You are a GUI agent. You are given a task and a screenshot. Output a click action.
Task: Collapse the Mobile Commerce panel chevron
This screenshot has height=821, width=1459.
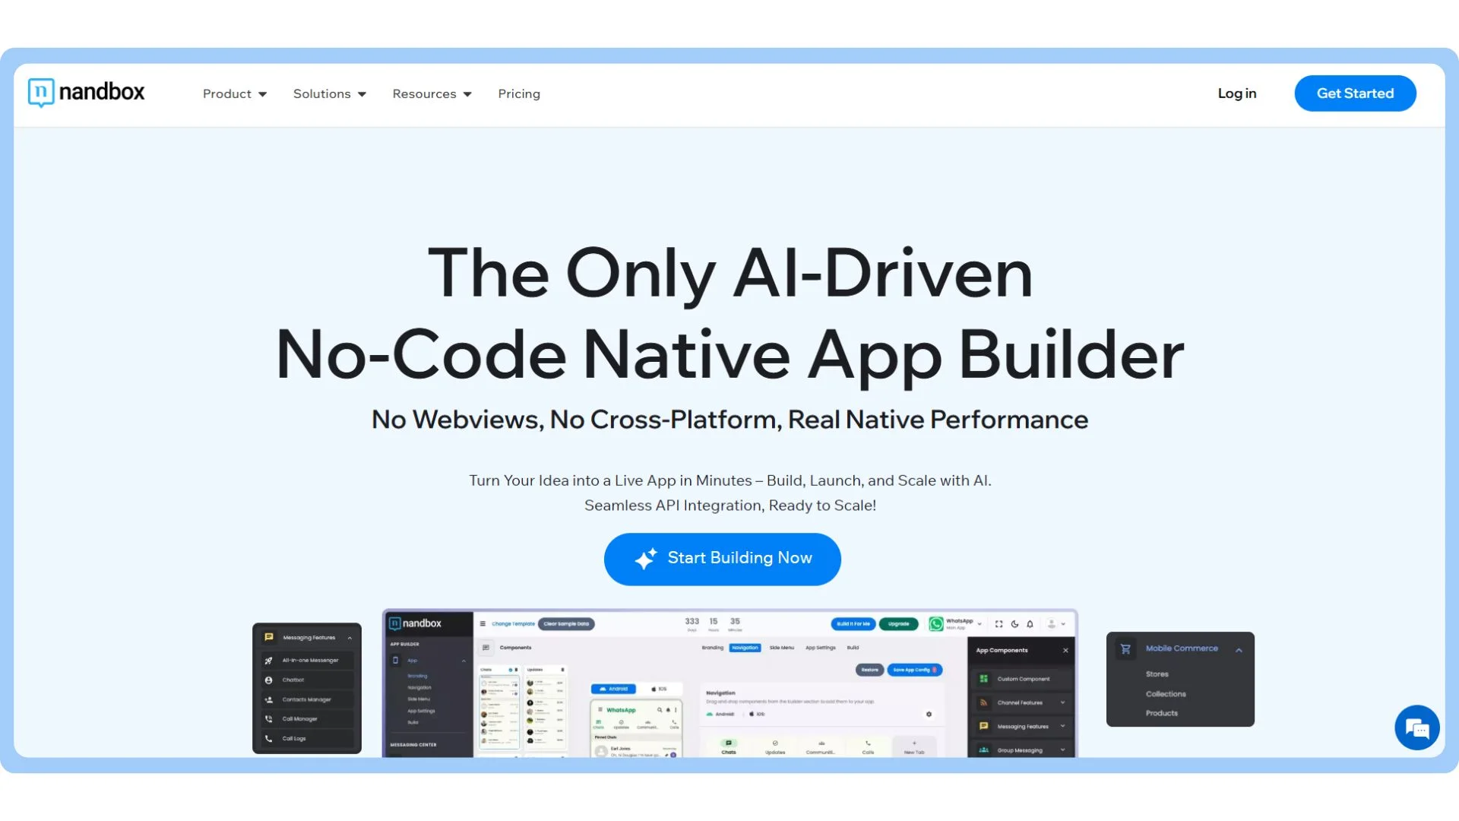tap(1239, 651)
